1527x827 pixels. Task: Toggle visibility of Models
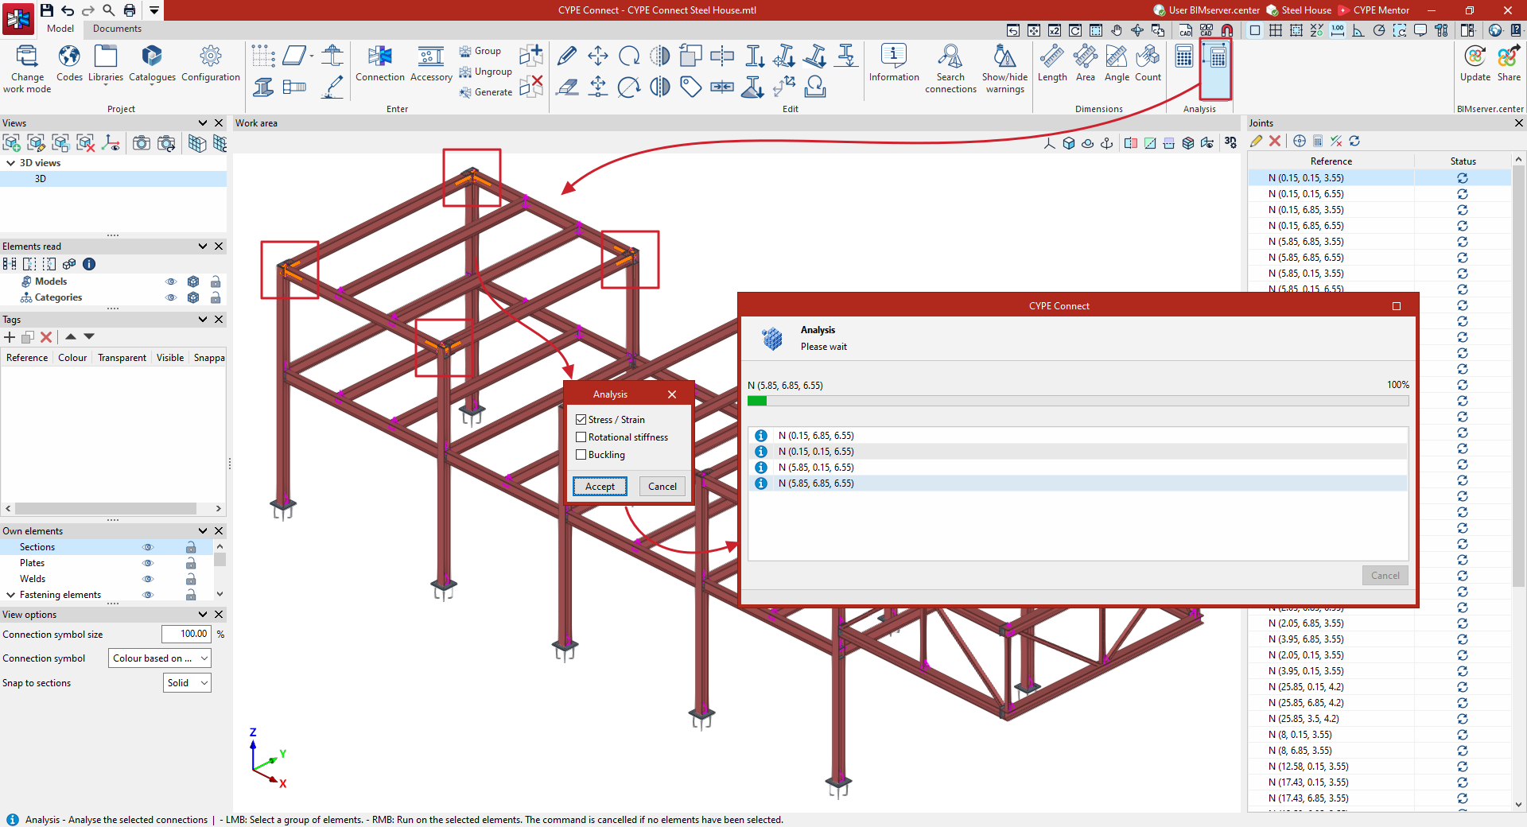tap(170, 281)
